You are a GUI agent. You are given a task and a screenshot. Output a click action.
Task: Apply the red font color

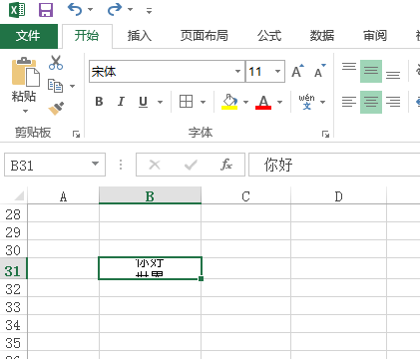coord(263,102)
